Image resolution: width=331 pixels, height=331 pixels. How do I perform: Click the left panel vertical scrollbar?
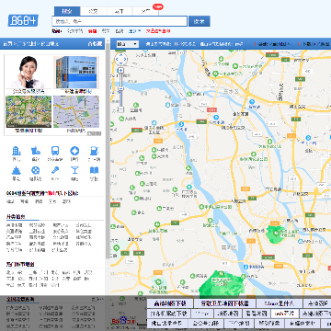tap(108, 150)
